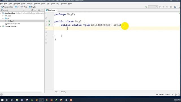Click the Day2 class breadcrumb in navigation bar
This screenshot has height=102, width=181.
[32, 7]
